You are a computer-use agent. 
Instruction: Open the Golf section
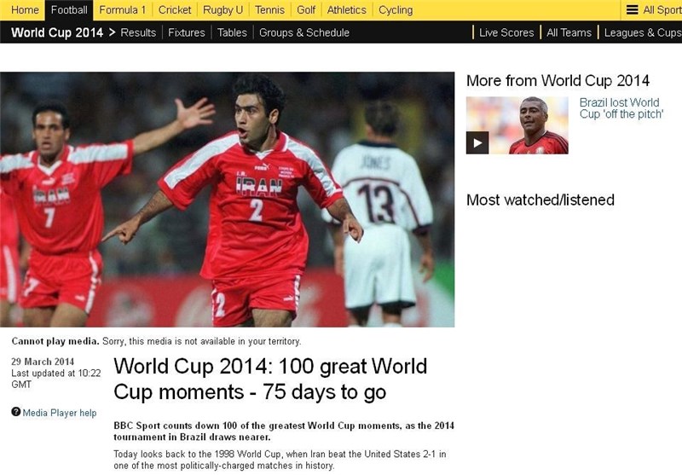pos(306,10)
